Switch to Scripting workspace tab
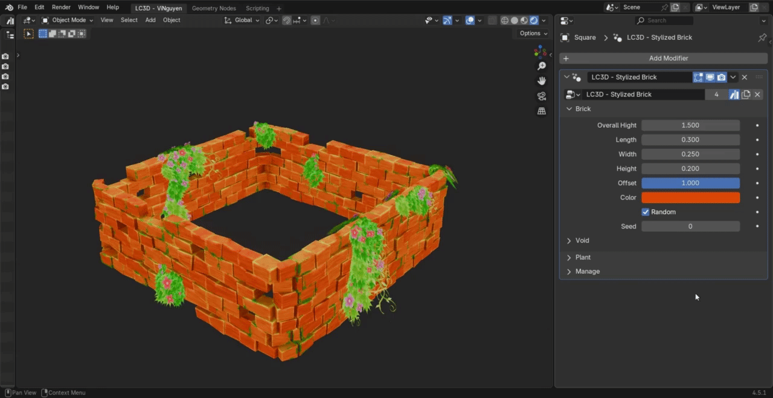This screenshot has width=773, height=398. point(257,8)
